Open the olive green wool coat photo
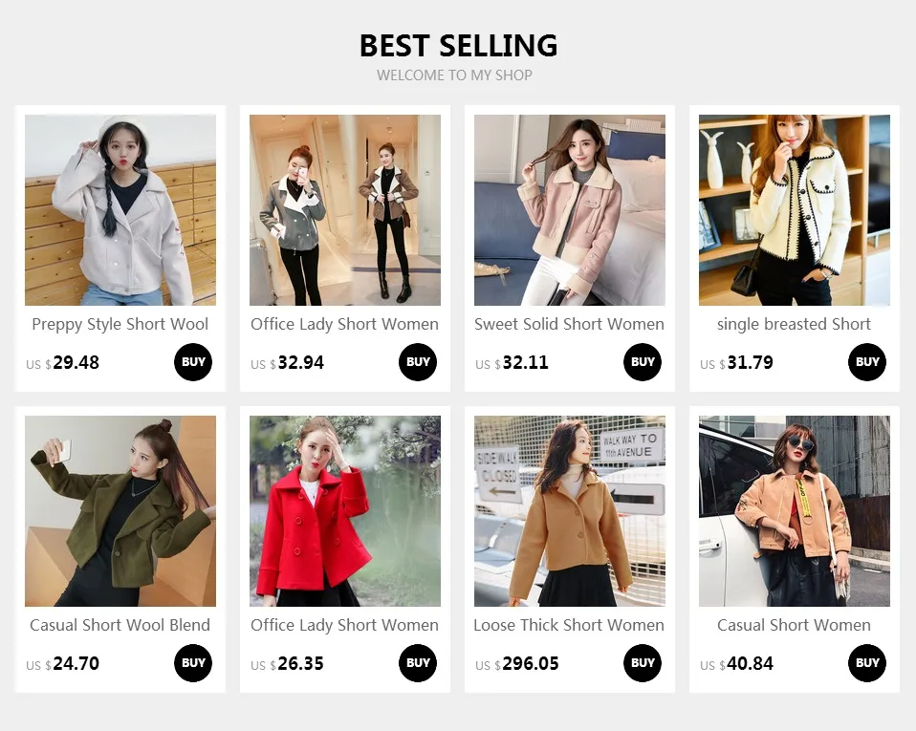This screenshot has width=916, height=731. point(120,511)
